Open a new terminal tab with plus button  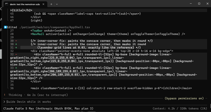(x=51, y=4)
